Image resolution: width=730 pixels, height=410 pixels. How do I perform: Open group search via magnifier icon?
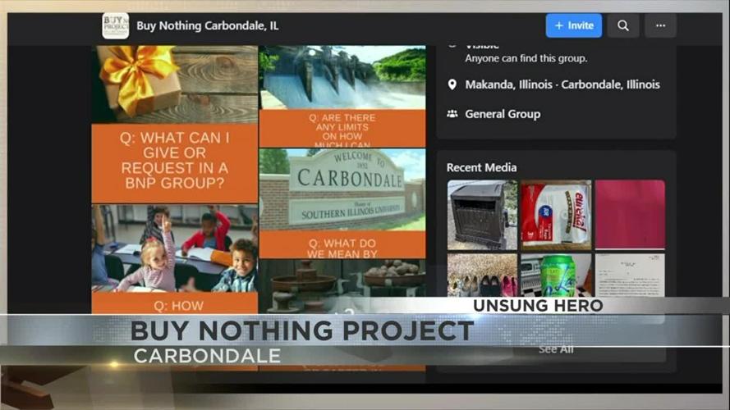point(623,25)
